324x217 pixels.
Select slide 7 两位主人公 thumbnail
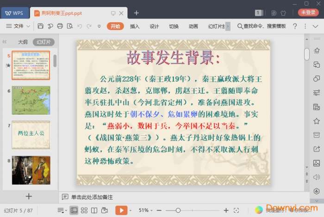(x=31, y=135)
